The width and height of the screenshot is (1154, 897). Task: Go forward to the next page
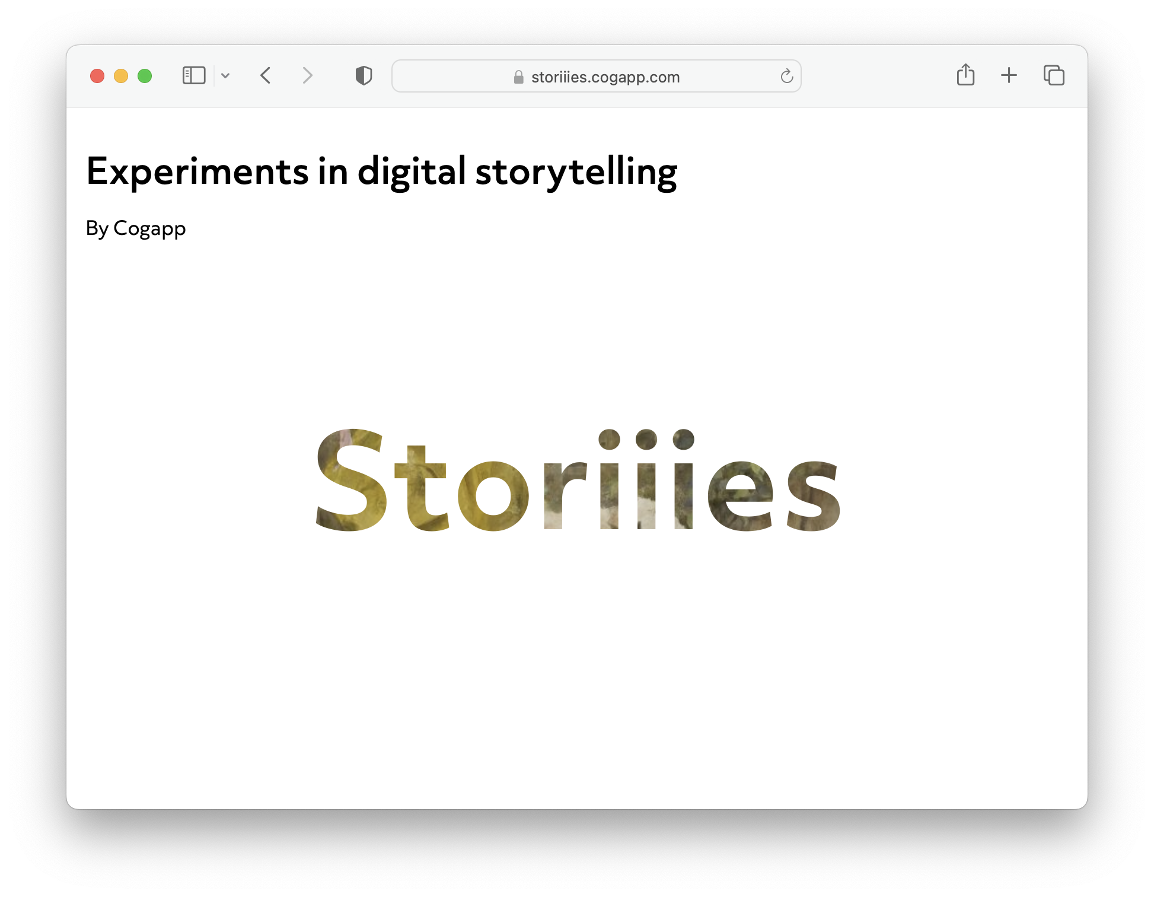pyautogui.click(x=307, y=76)
